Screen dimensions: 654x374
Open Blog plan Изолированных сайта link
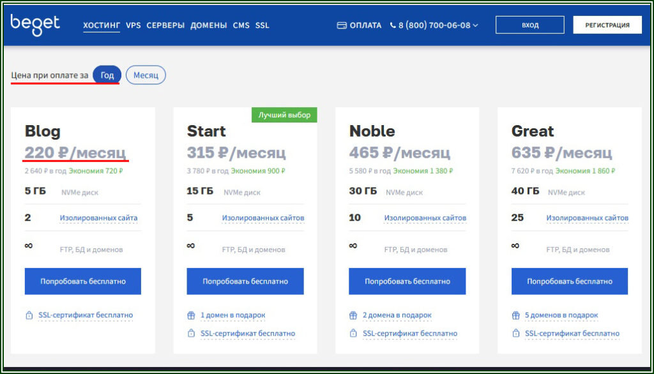98,218
